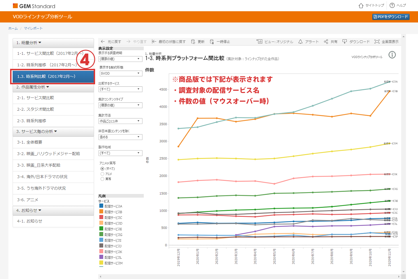Click the vertical scrollbar down arrow

(403, 272)
